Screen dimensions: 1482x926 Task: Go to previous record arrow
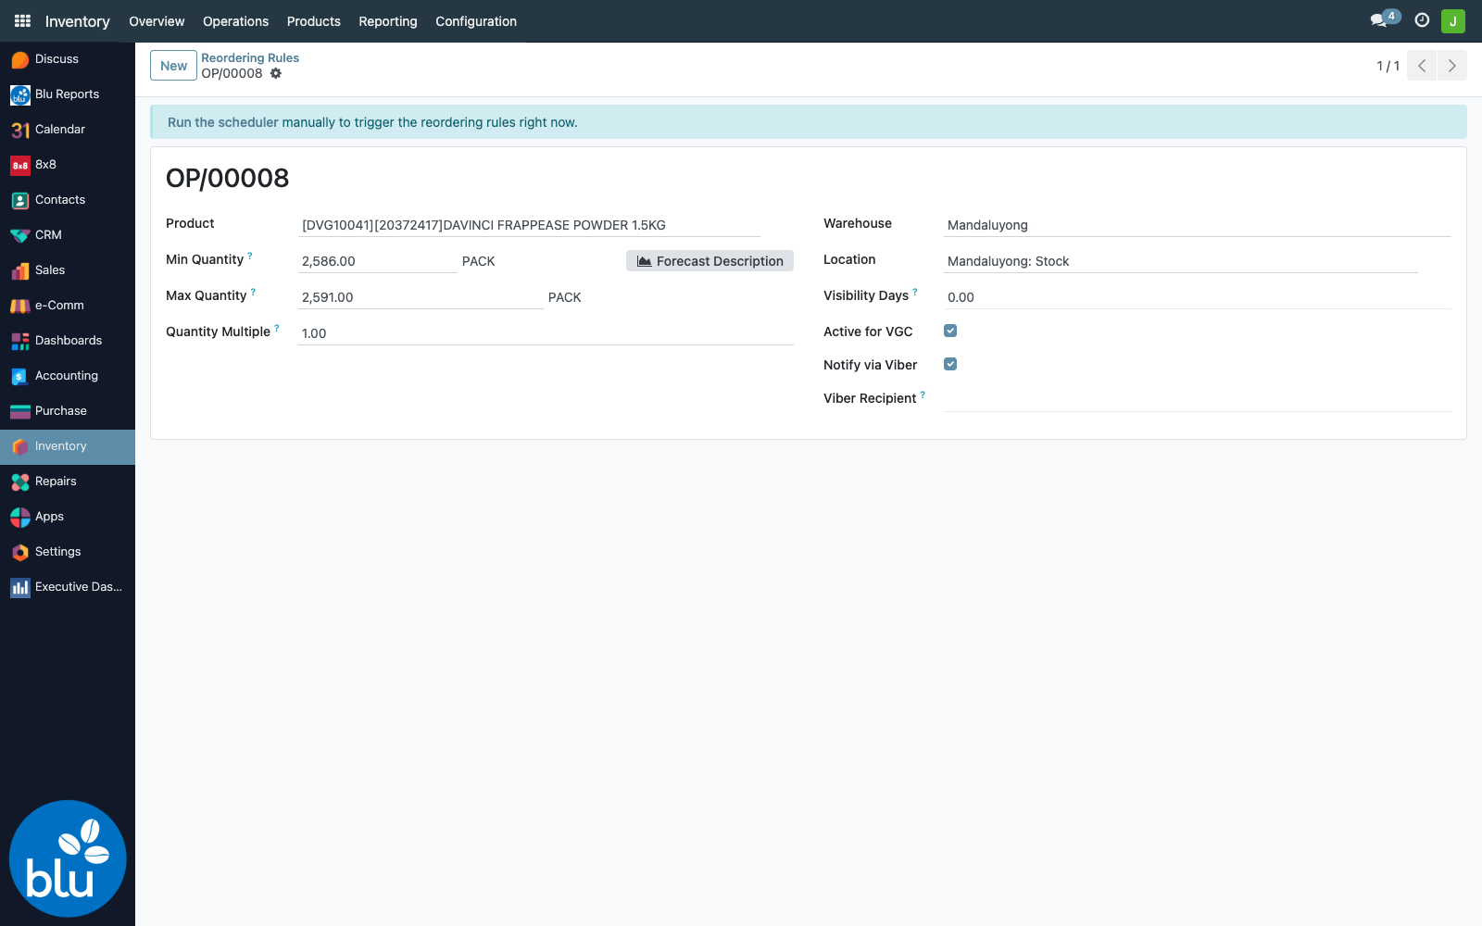click(1422, 66)
